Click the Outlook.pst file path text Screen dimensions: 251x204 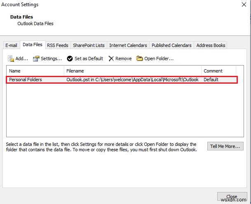point(132,80)
